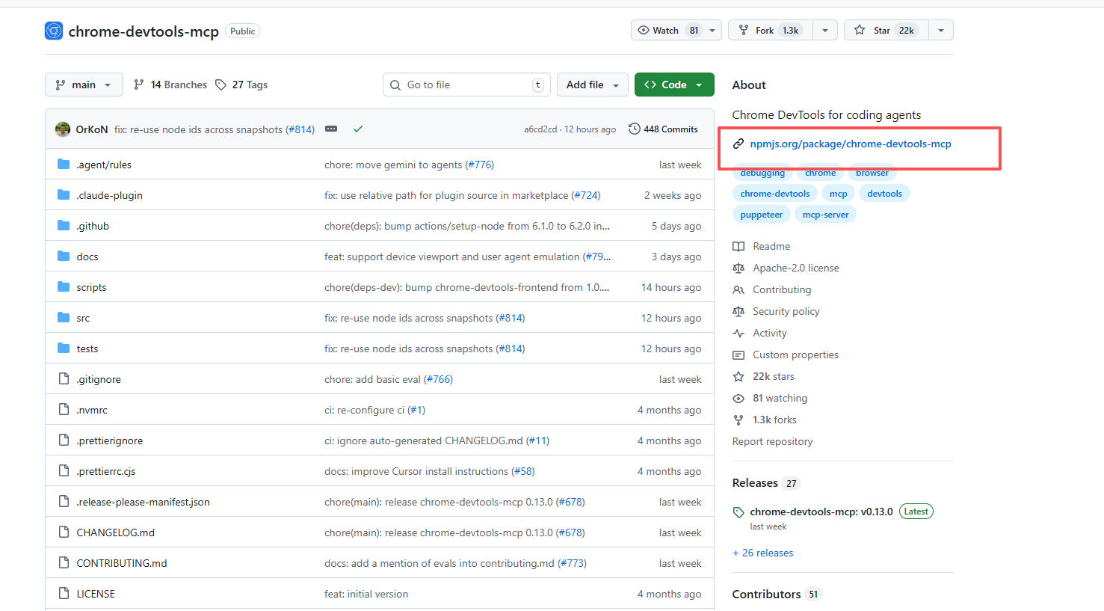Click the .nvmrc file icon
The width and height of the screenshot is (1104, 611).
click(x=64, y=410)
